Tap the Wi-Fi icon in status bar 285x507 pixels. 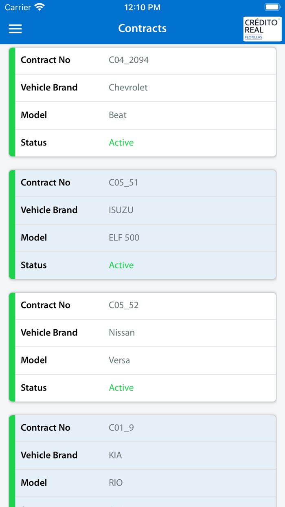pos(39,7)
